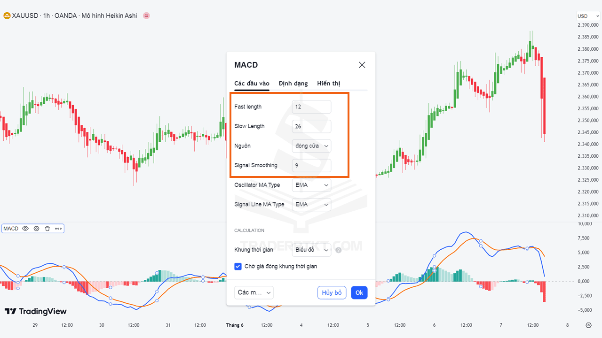Open the Các mặc định defaults dropdown
Image resolution: width=602 pixels, height=338 pixels.
pyautogui.click(x=254, y=292)
